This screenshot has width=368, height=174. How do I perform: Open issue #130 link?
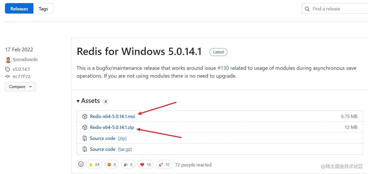223,68
